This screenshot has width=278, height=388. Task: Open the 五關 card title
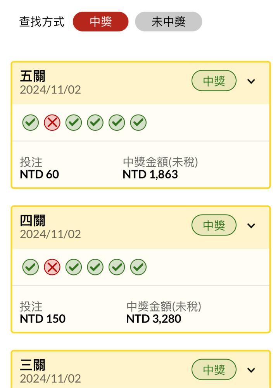(x=33, y=76)
